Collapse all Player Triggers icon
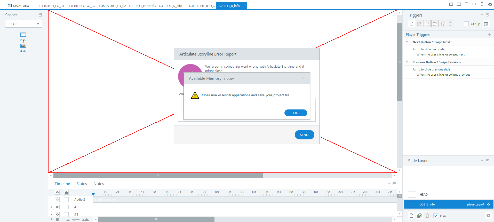Viewport: 494px width, 222px height. 489,35
